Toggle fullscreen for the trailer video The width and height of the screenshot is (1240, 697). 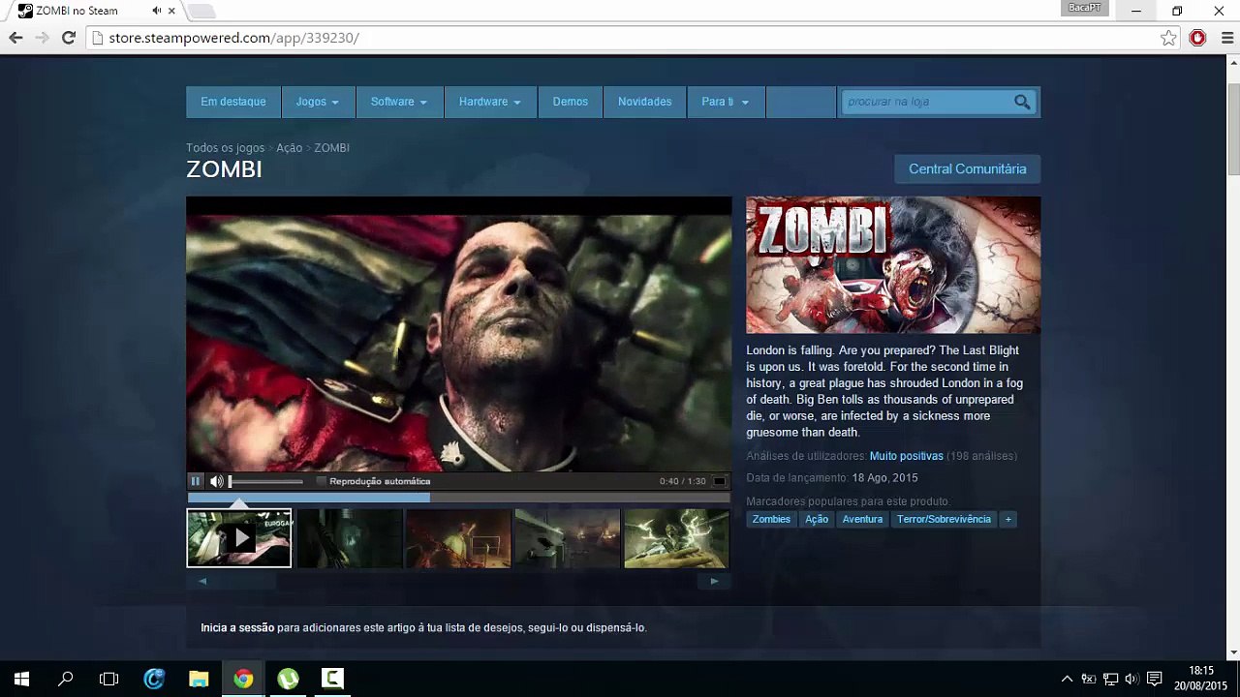pos(719,481)
